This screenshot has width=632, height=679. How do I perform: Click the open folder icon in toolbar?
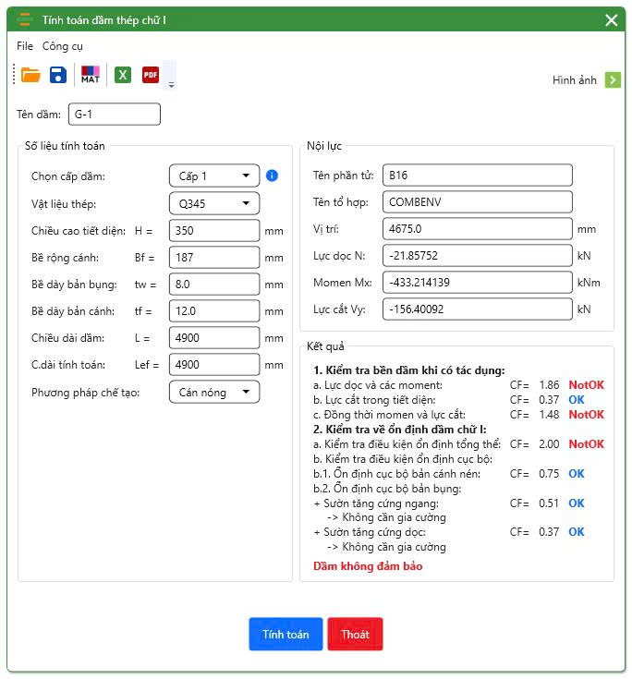click(30, 76)
